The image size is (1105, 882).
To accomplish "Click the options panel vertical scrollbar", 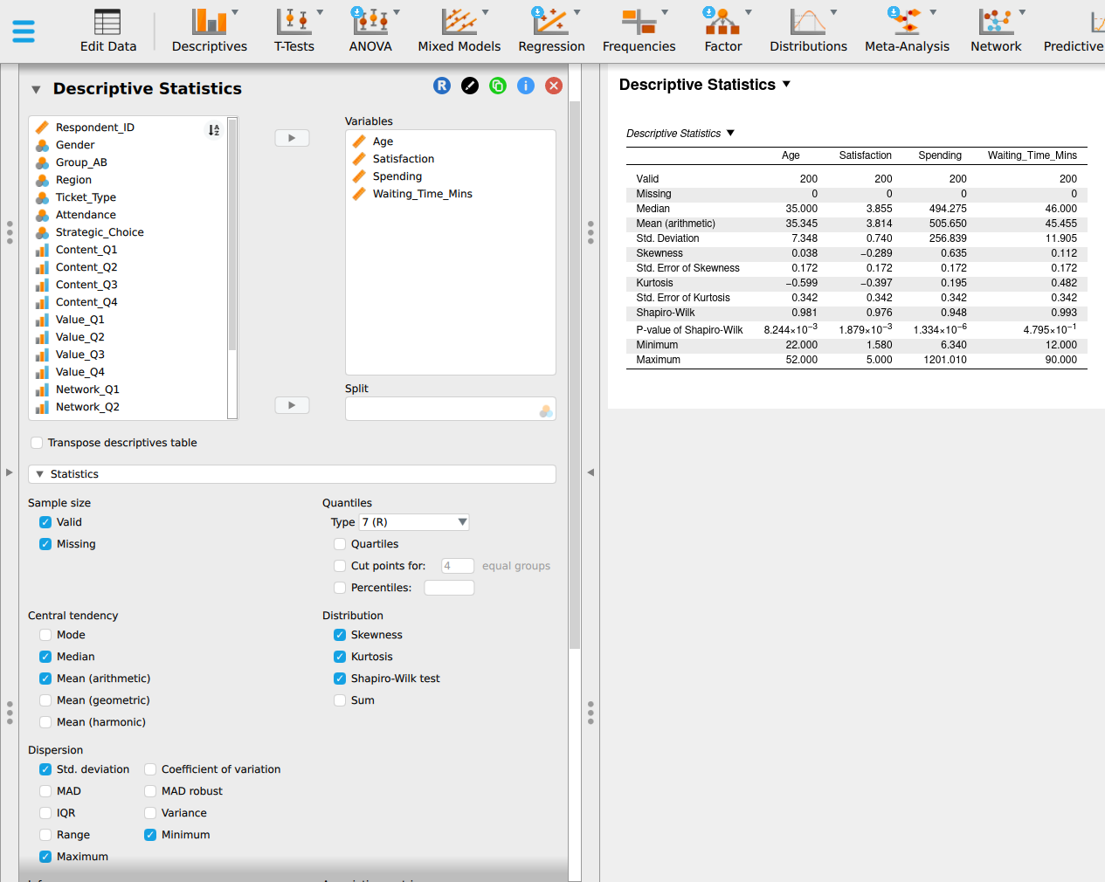I will [x=575, y=376].
